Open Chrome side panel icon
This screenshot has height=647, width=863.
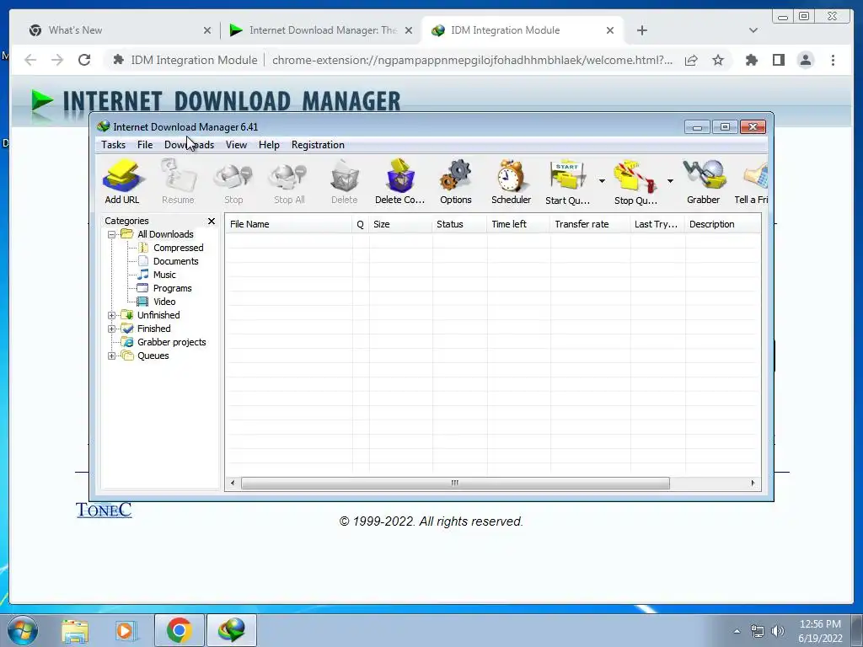coord(778,60)
